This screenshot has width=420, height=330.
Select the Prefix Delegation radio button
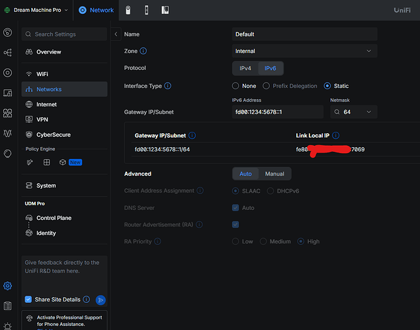[267, 86]
